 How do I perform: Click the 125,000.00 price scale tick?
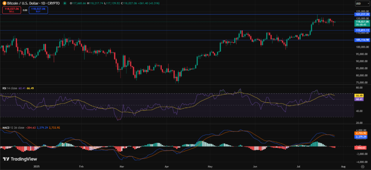point(362,11)
